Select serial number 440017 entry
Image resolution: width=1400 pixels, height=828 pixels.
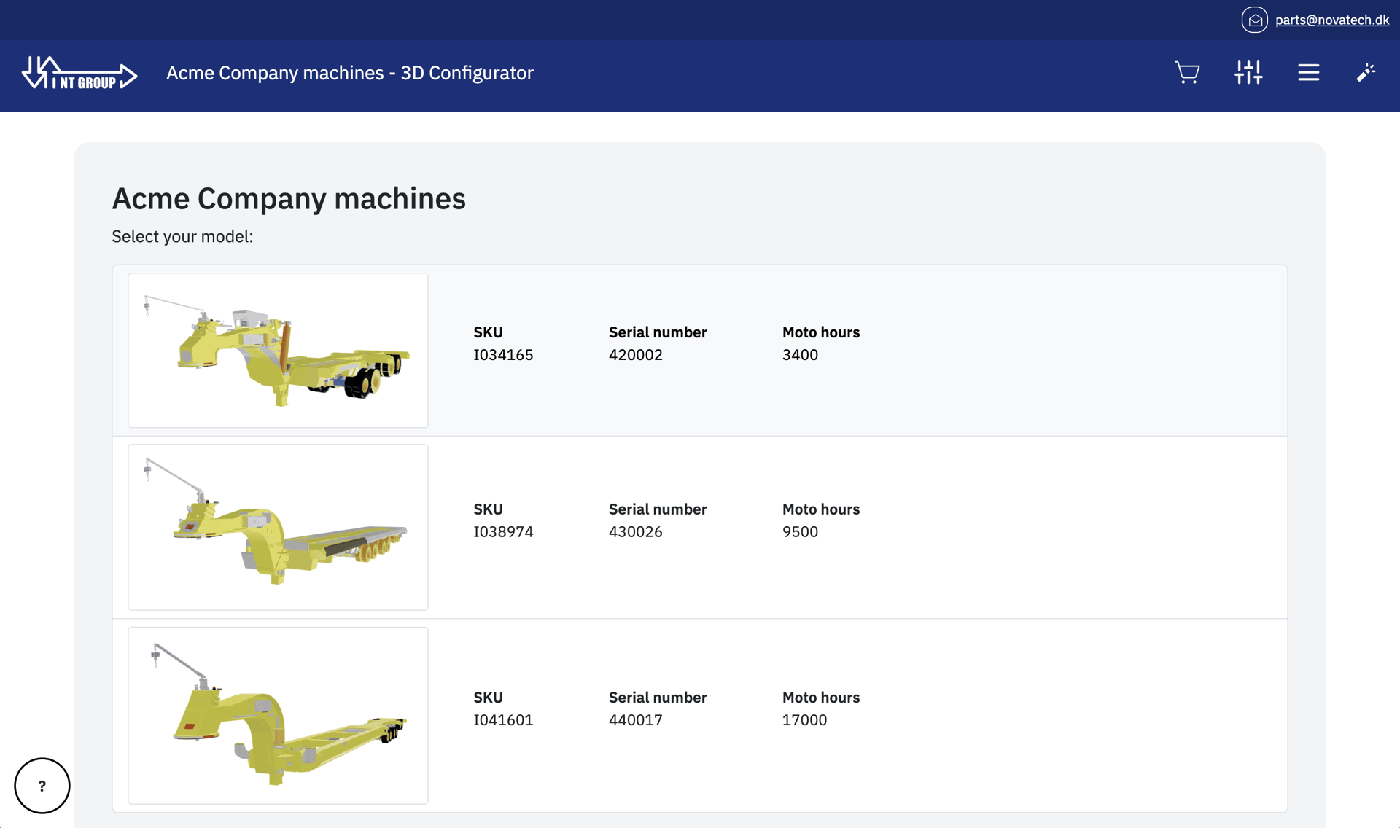pyautogui.click(x=636, y=719)
